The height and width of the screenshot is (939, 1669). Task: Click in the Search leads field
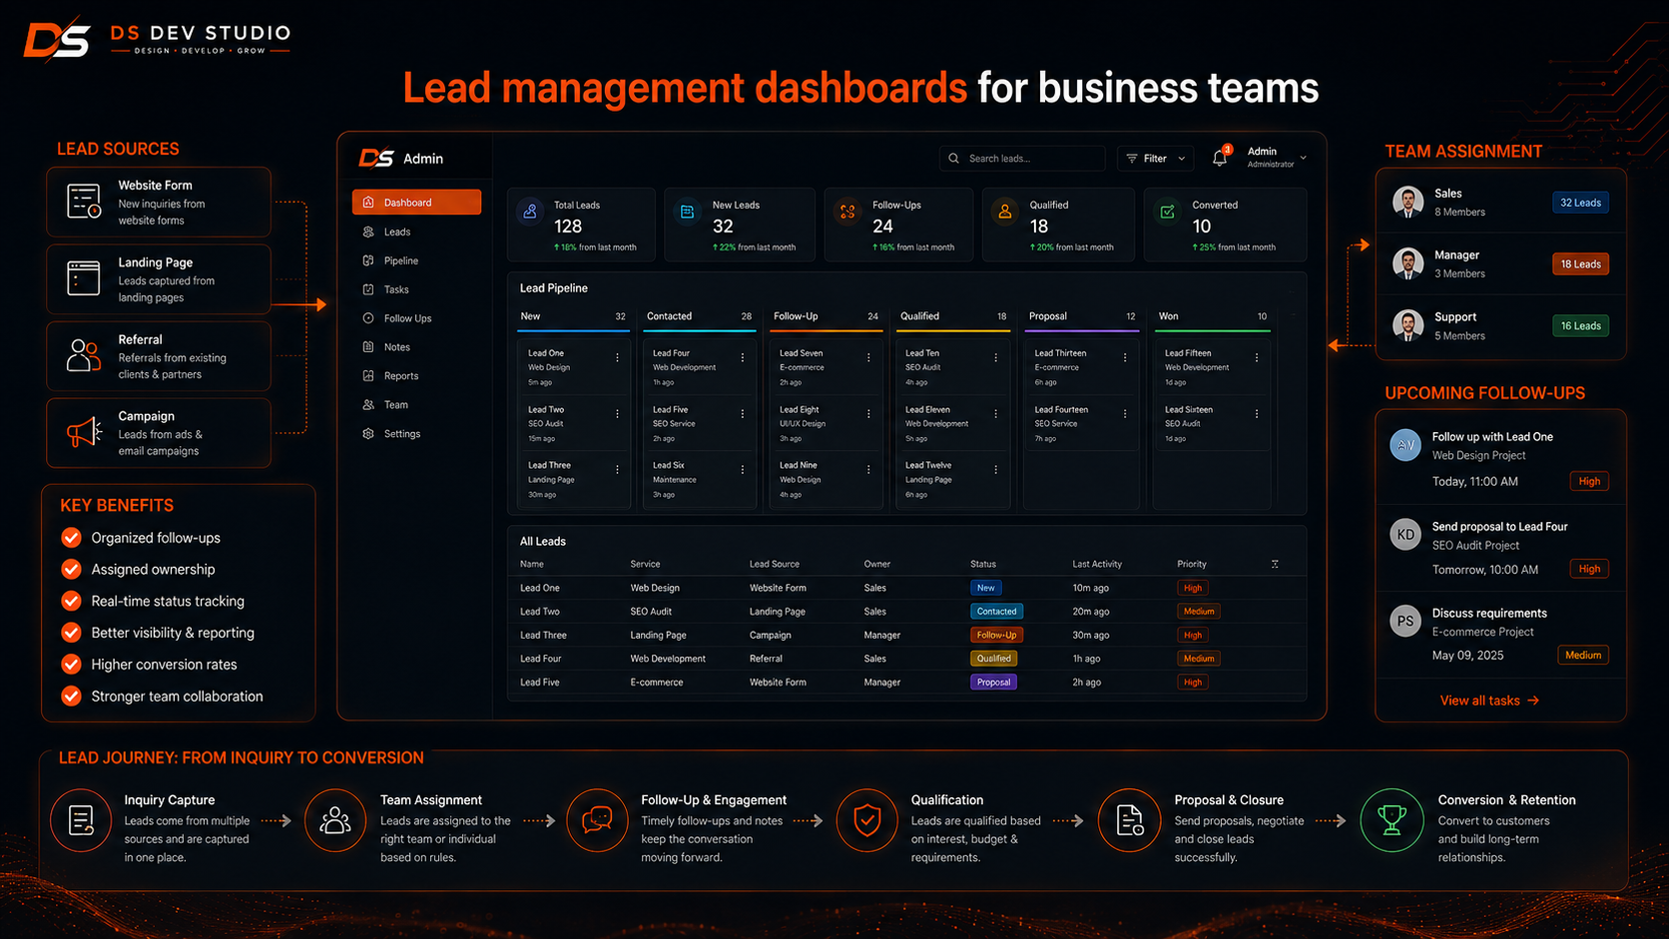[x=1022, y=158]
